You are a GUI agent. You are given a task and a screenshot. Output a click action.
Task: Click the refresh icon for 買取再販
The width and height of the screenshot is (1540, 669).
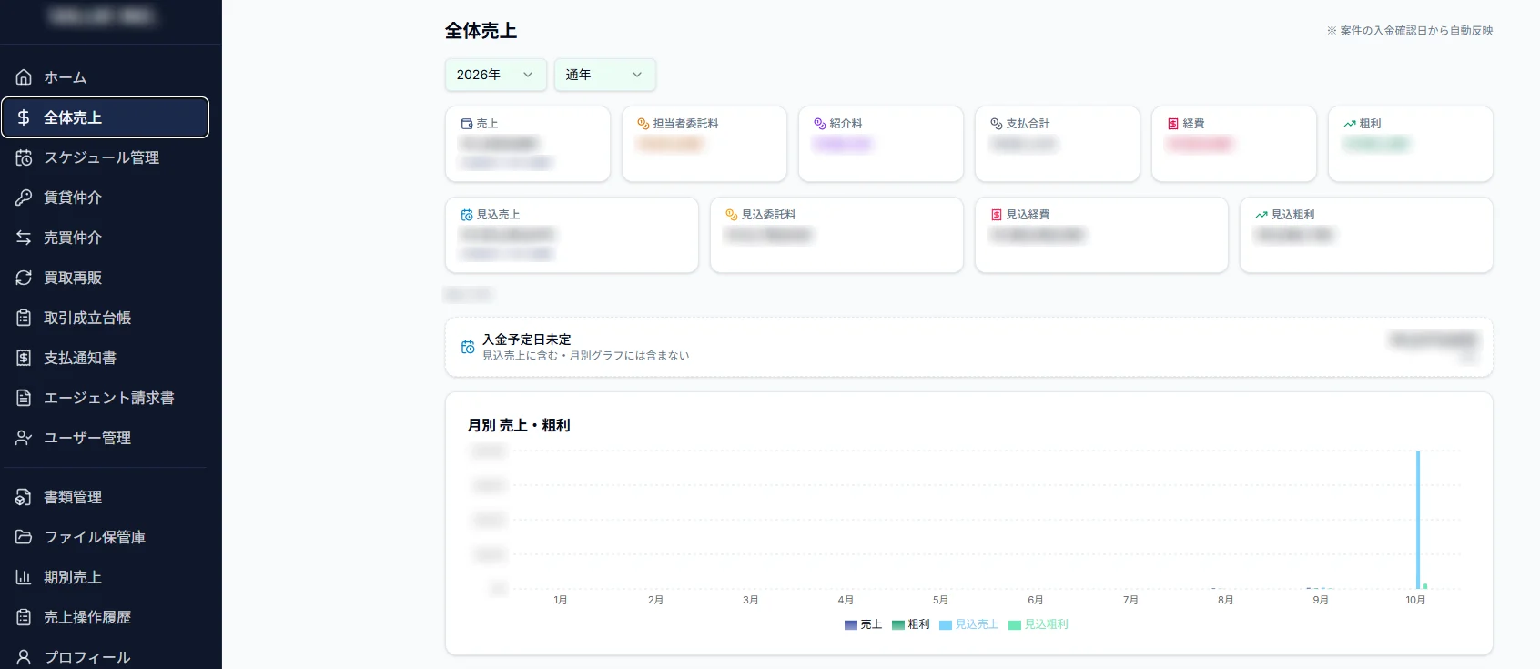point(24,278)
